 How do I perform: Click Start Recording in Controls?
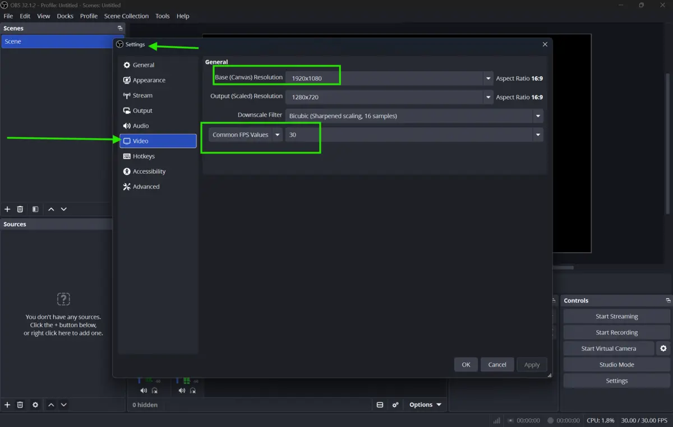coord(617,332)
